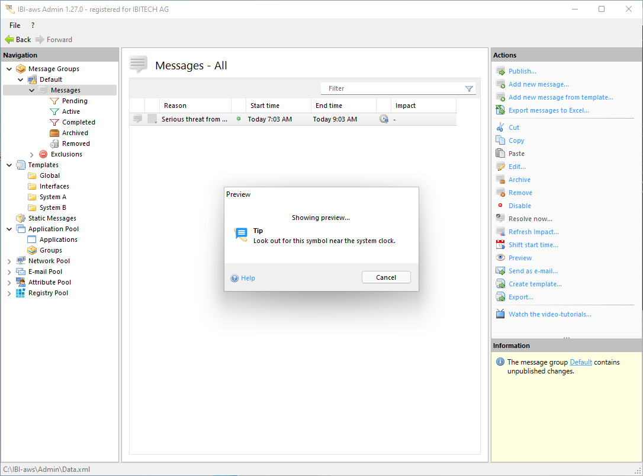Collapse the Templates tree node
Screen dimensions: 643x476
coord(9,165)
